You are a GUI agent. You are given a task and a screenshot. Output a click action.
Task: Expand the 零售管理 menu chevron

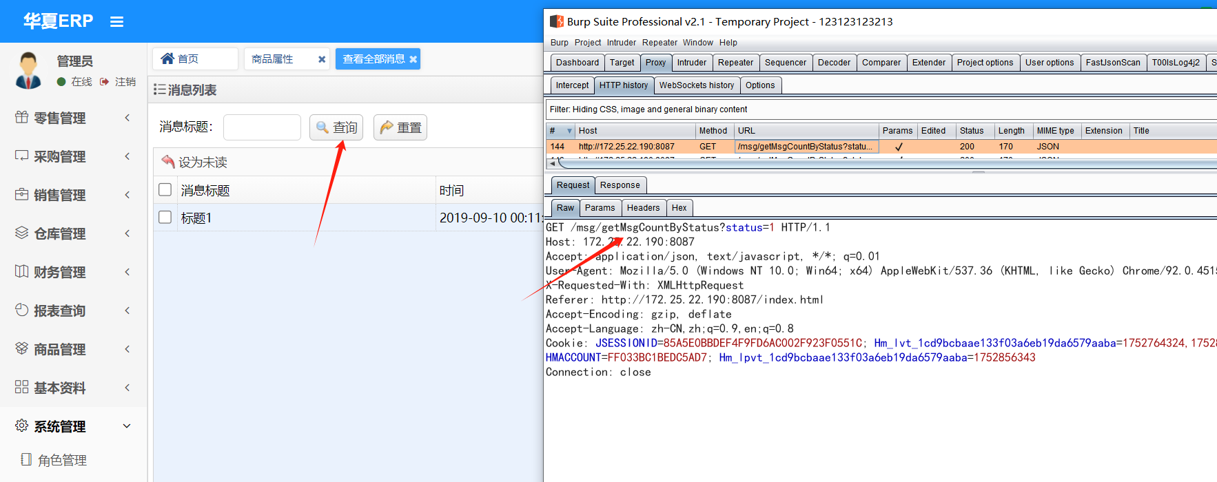point(127,118)
